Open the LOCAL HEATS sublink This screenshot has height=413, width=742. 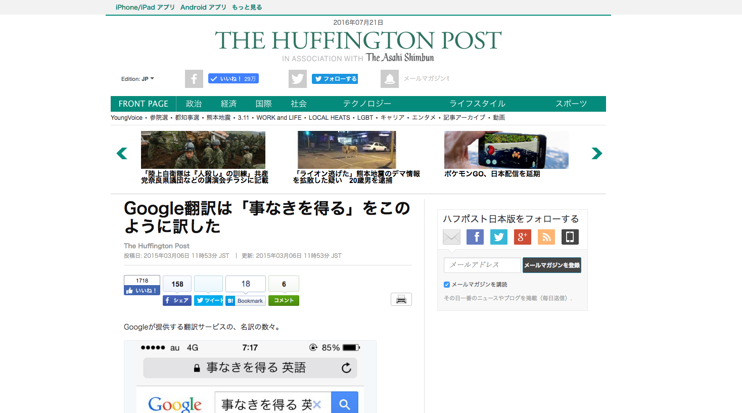tap(330, 118)
